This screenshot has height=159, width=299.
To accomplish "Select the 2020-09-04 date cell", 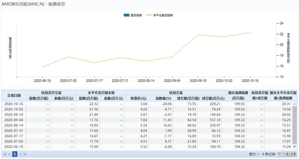I will click(x=14, y=120).
